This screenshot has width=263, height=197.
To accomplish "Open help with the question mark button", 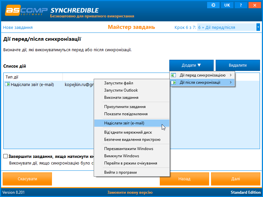I will click(x=241, y=5).
